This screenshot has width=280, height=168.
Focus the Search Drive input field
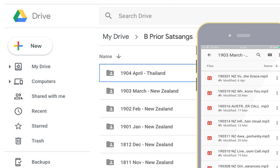pyautogui.click(x=189, y=16)
